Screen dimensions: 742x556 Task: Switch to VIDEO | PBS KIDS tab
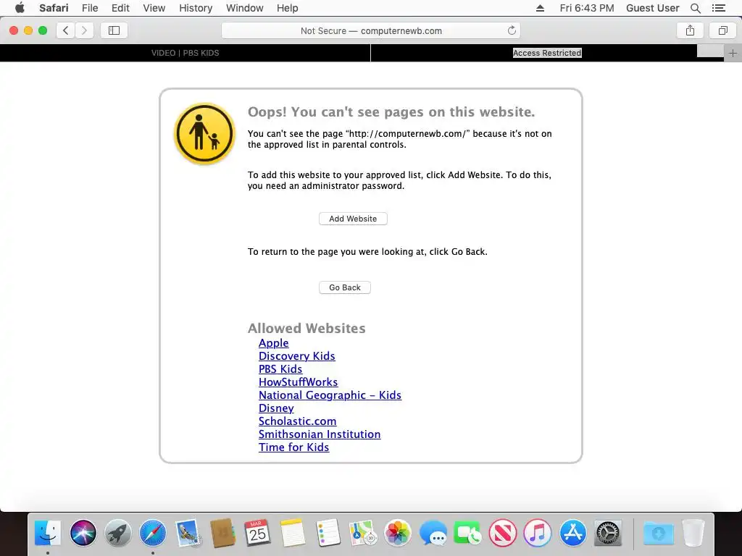(x=185, y=53)
